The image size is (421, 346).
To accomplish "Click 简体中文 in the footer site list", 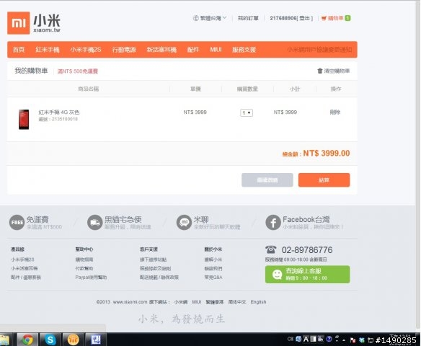I will click(x=237, y=302).
